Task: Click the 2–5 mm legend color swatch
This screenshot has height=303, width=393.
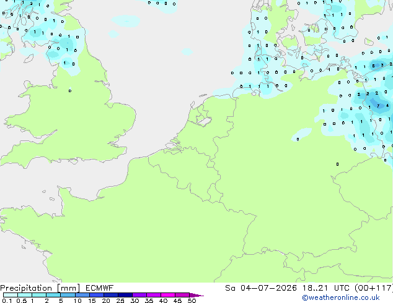Action: [53, 295]
